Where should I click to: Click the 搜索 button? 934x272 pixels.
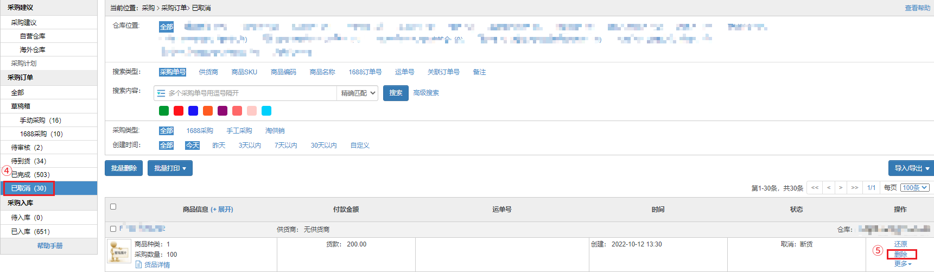coord(396,93)
